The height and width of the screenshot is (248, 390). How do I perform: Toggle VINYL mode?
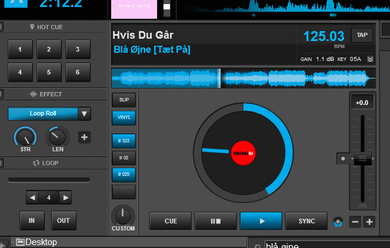coord(124,118)
